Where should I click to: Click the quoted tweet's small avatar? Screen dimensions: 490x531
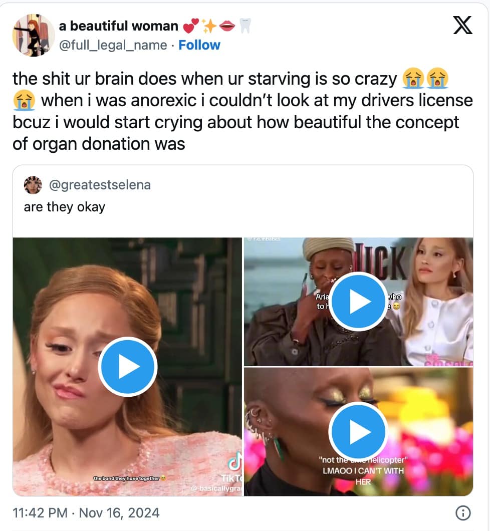33,185
